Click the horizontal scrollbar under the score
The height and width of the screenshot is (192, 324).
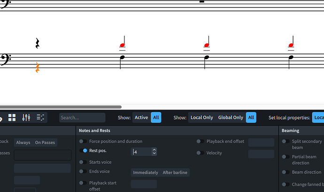coord(61,107)
